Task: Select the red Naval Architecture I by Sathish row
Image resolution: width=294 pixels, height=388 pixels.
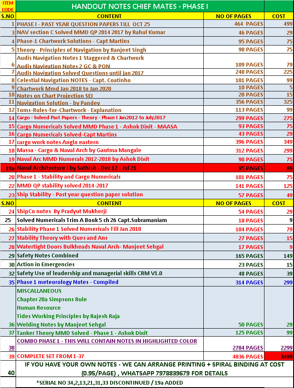Action: click(110, 168)
